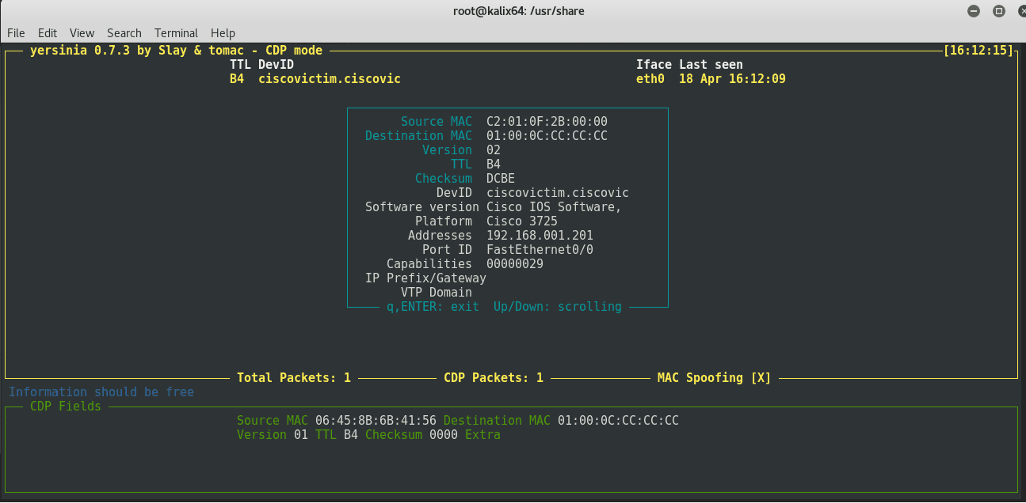Open the File menu
The height and width of the screenshot is (503, 1026).
pyautogui.click(x=16, y=33)
